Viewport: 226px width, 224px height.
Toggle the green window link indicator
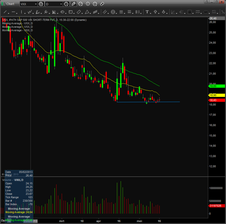[3, 4]
